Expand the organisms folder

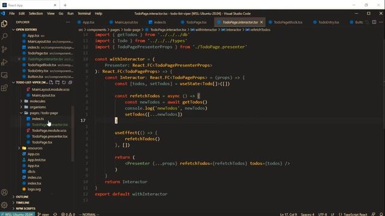(37, 107)
